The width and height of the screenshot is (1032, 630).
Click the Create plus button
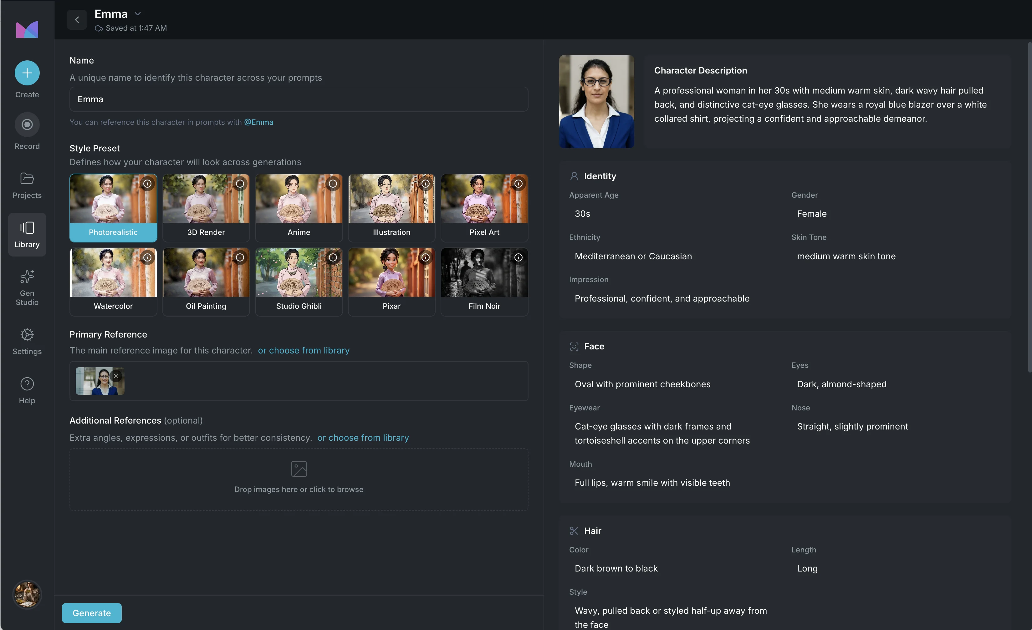tap(27, 73)
